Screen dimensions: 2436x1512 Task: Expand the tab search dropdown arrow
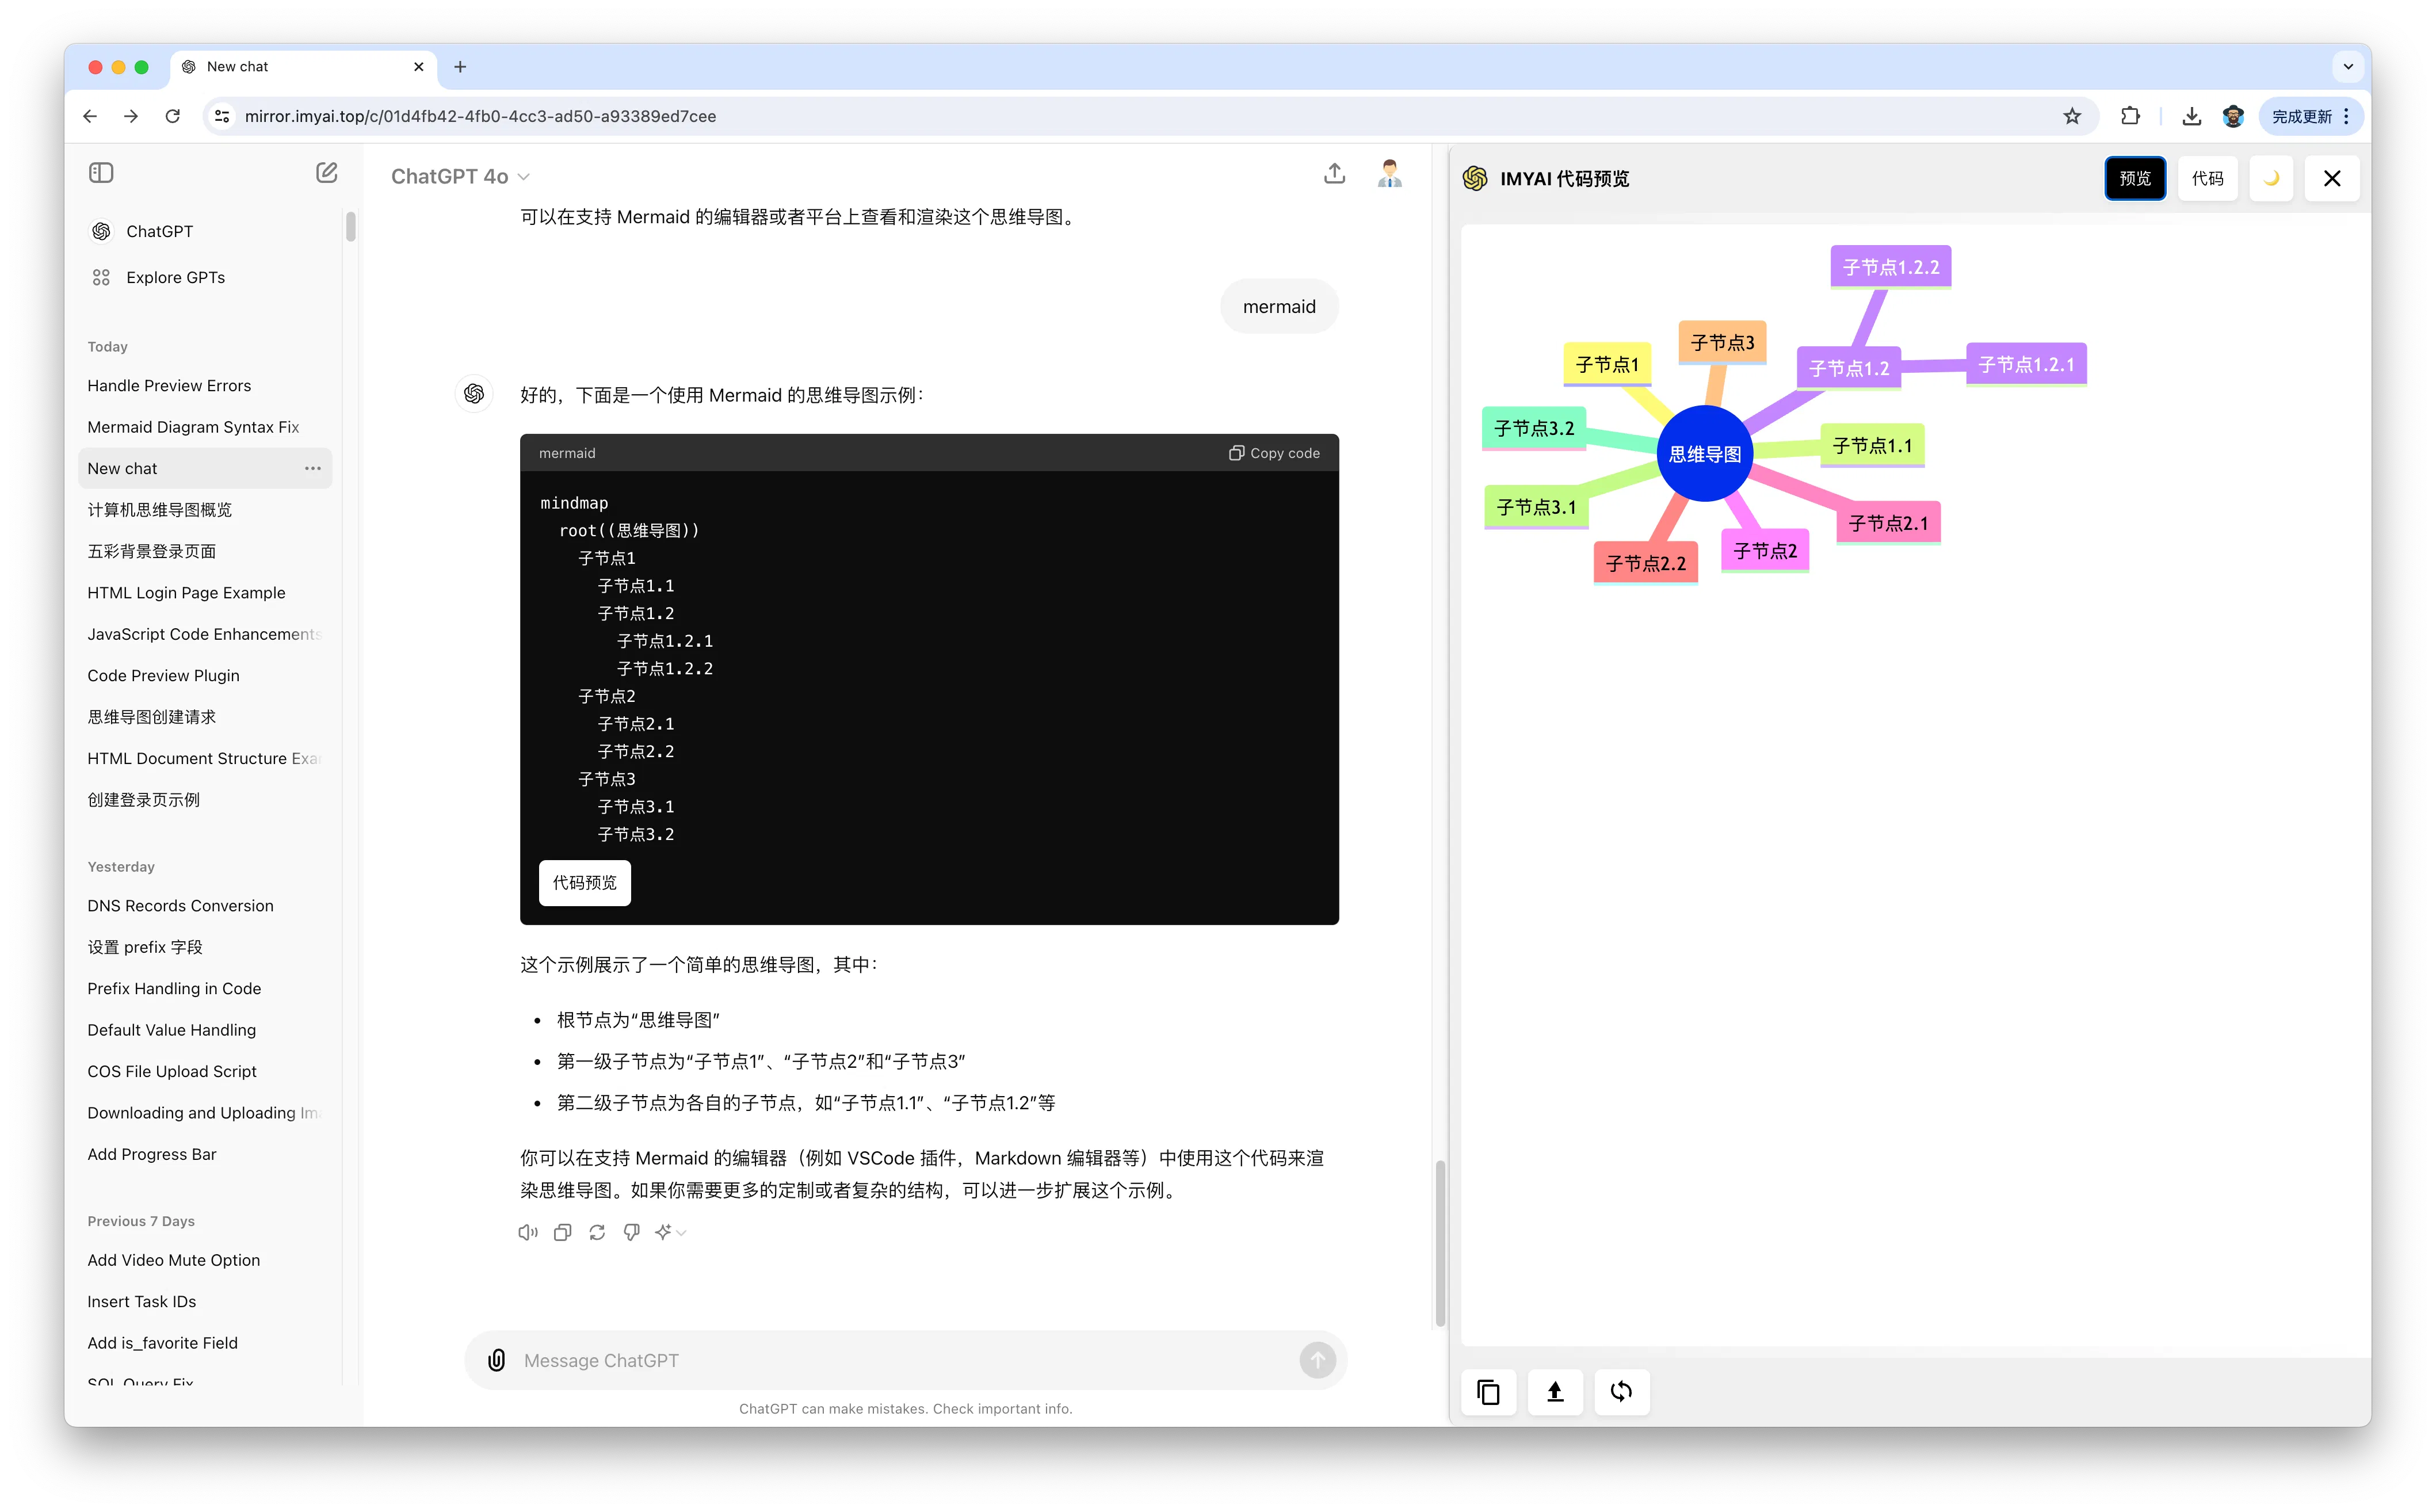[2348, 67]
